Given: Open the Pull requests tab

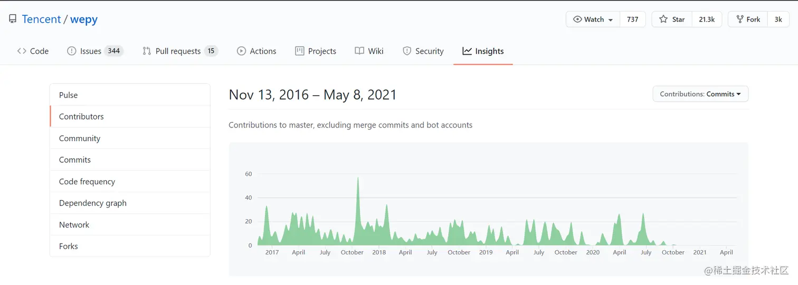Looking at the screenshot, I should (180, 51).
